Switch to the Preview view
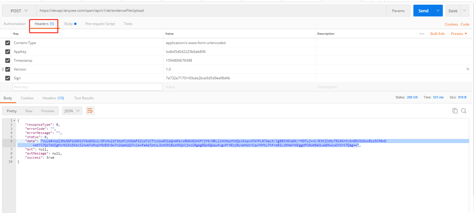 (48, 111)
